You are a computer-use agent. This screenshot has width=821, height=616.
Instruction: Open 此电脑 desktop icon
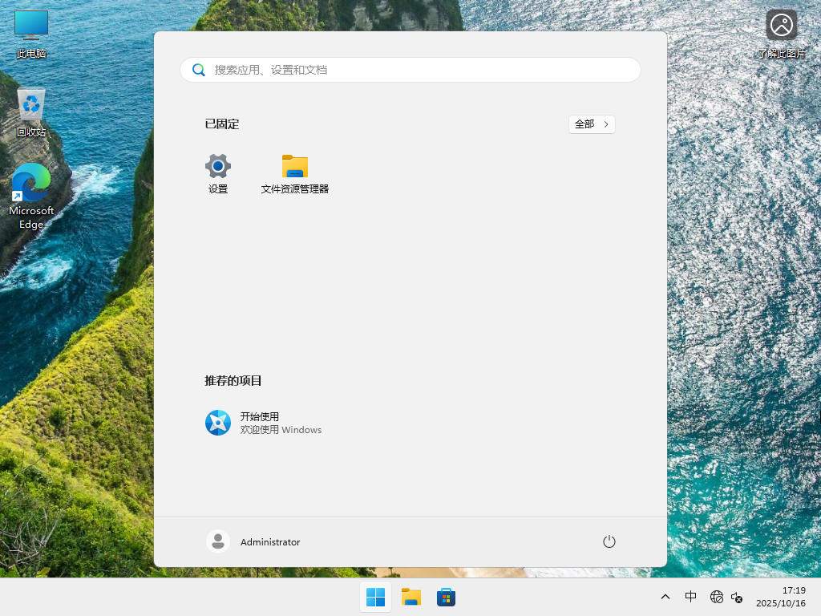[x=30, y=32]
